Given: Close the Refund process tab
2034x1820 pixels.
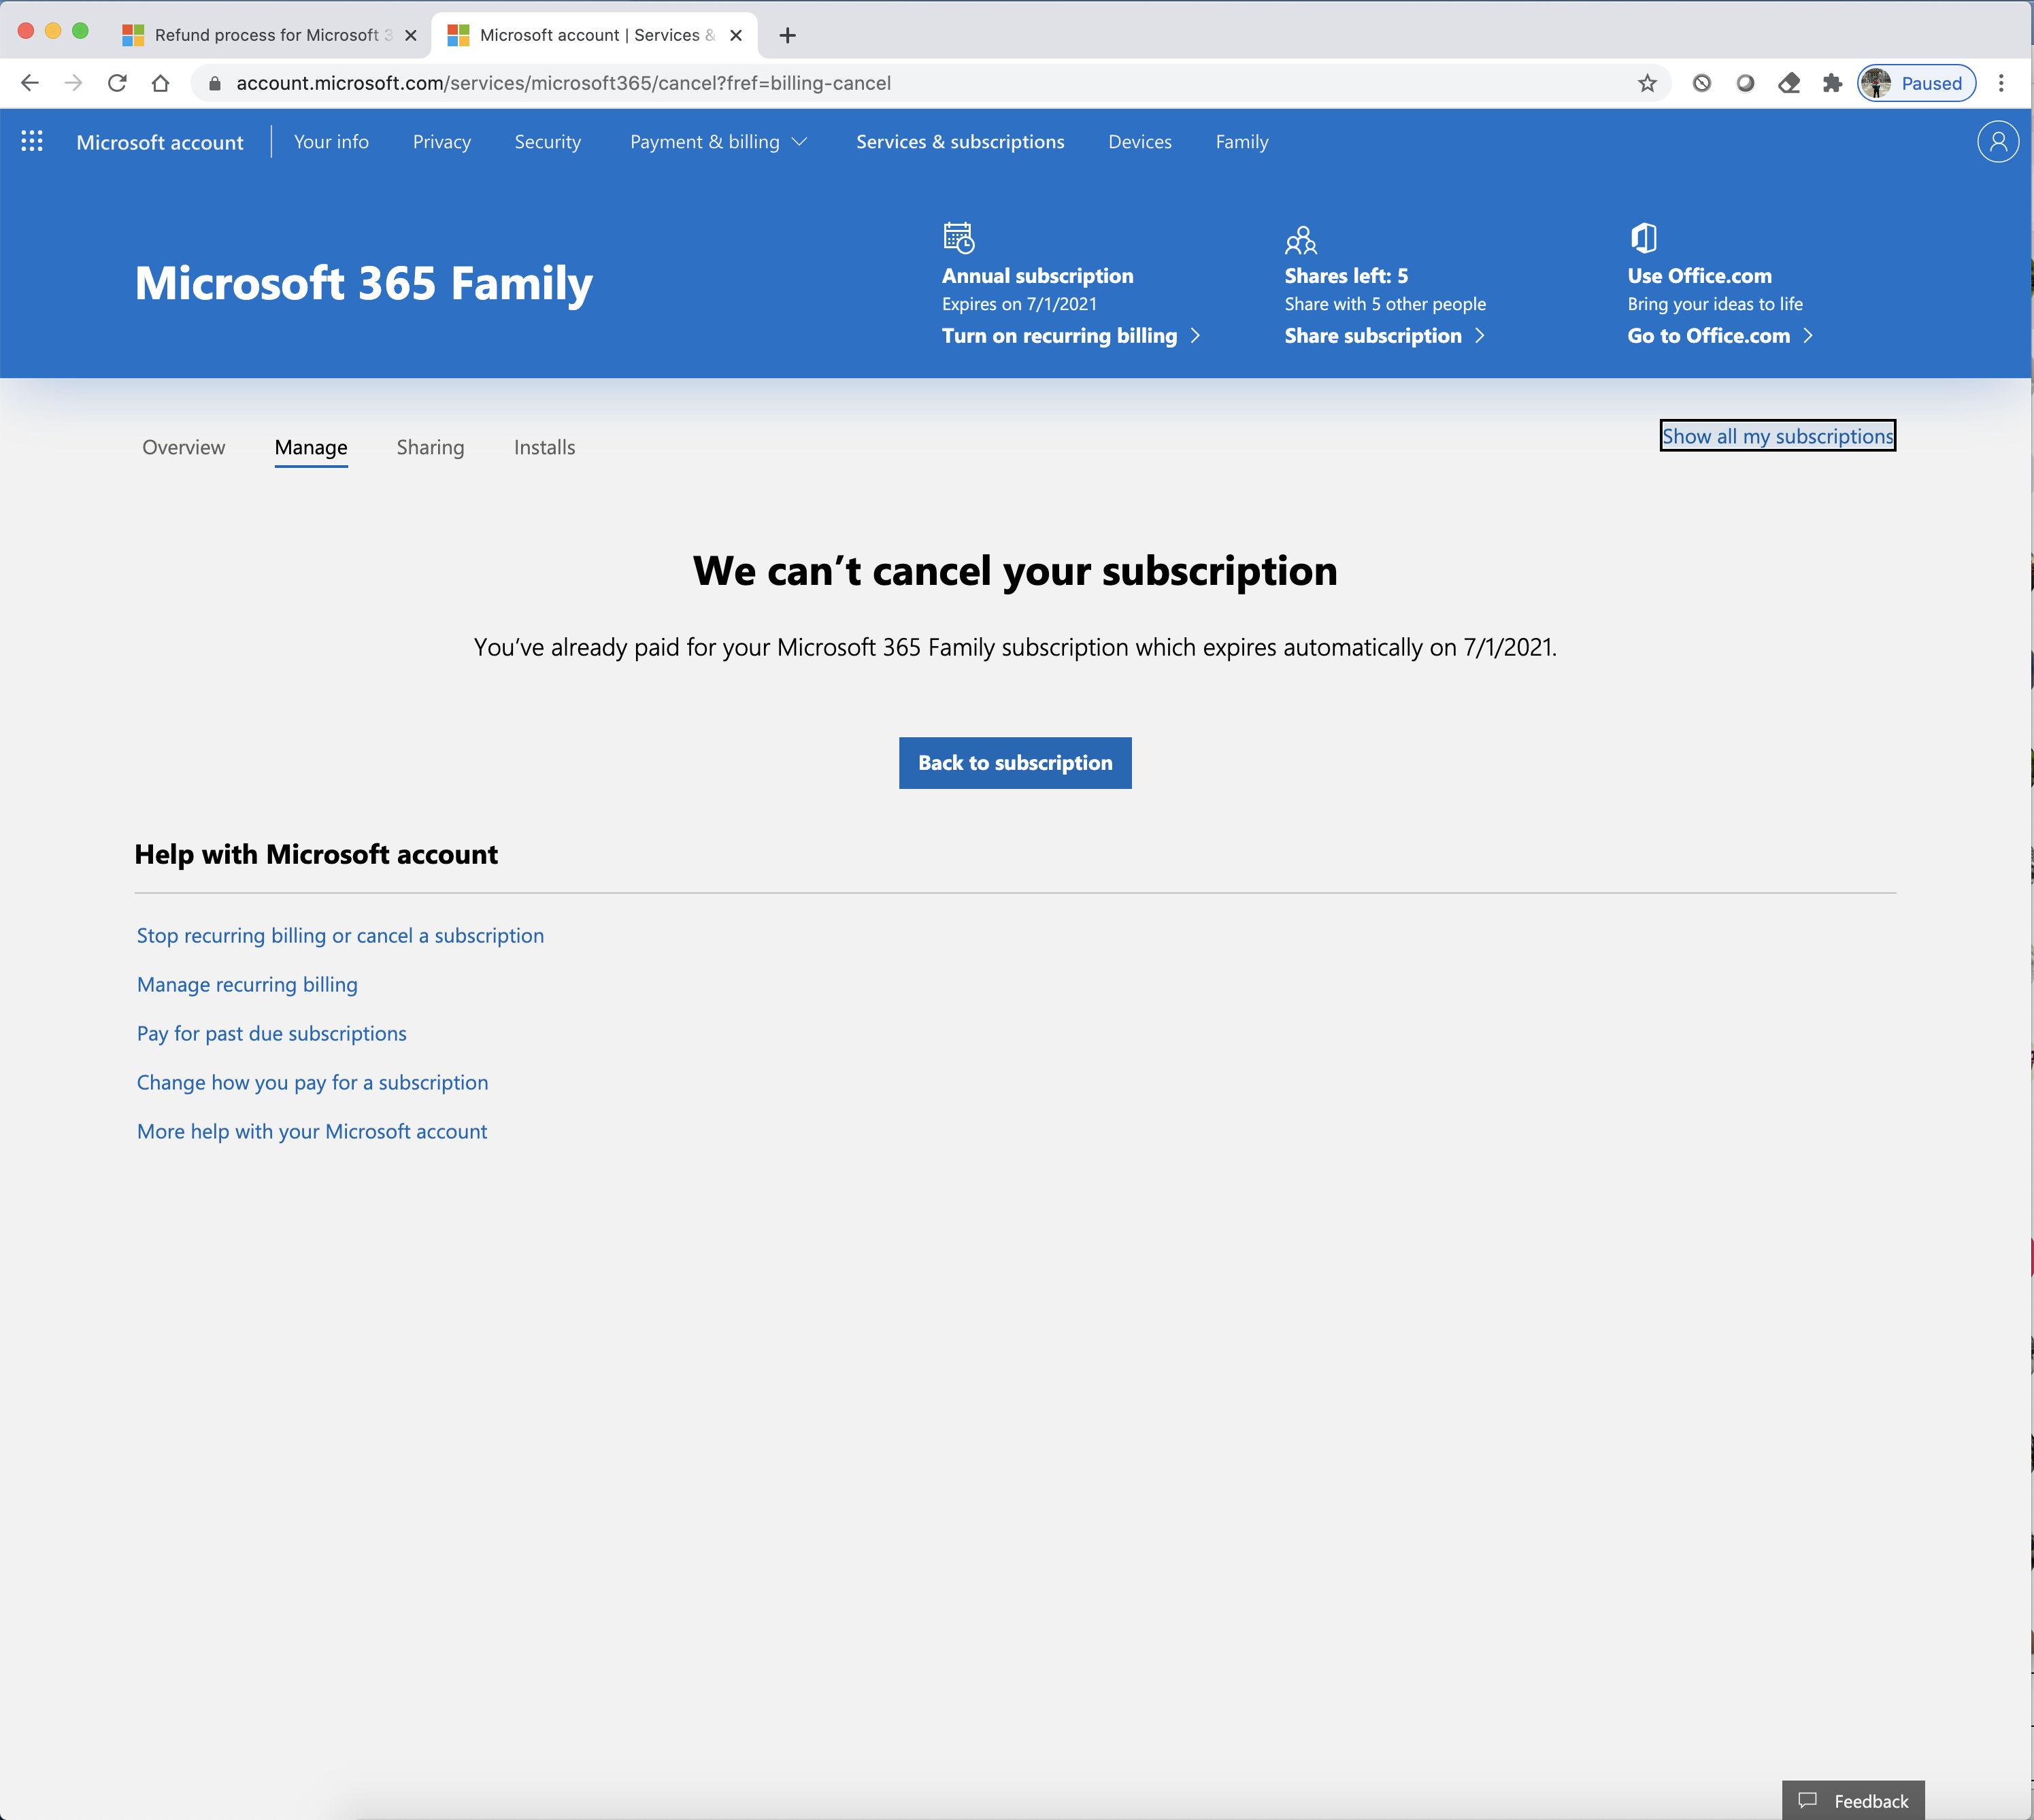Looking at the screenshot, I should (x=410, y=35).
